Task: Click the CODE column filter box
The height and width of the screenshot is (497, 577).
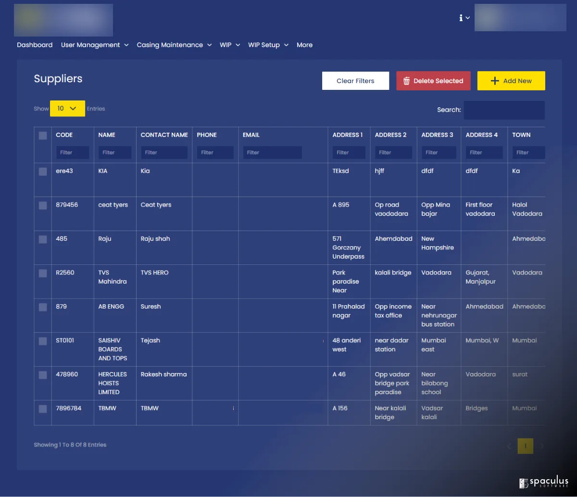Action: tap(73, 152)
